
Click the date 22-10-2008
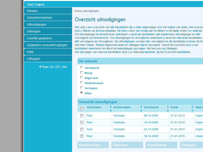point(151,129)
